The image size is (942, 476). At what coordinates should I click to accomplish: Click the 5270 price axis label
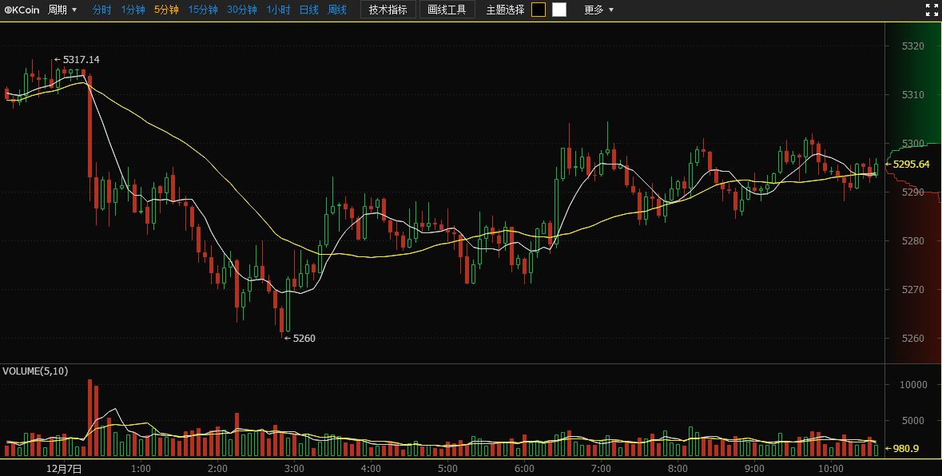click(x=913, y=289)
